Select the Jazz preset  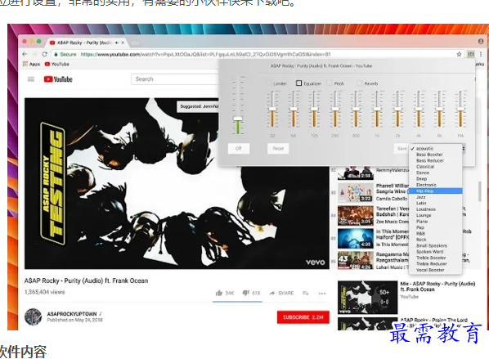435,197
